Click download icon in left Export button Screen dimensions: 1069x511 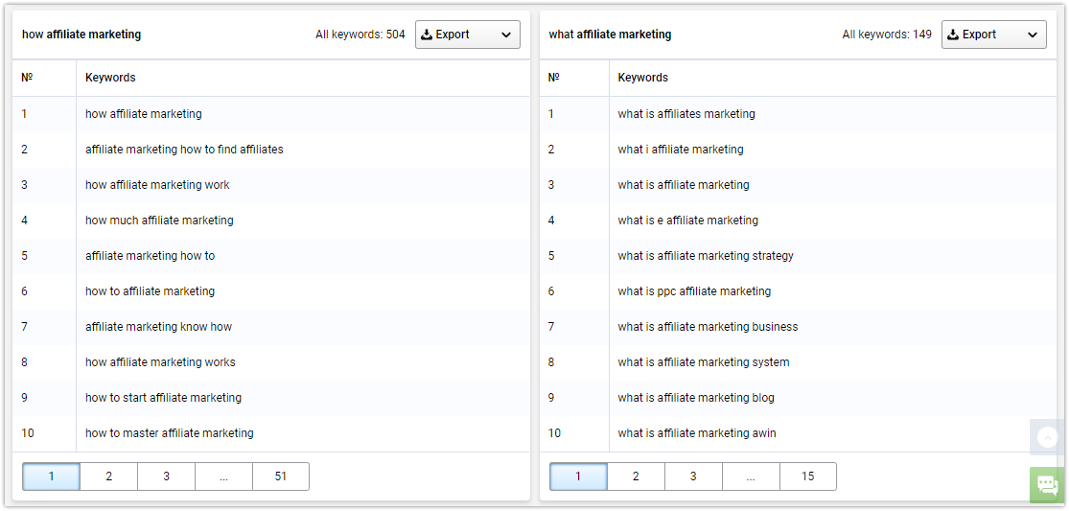click(x=427, y=35)
